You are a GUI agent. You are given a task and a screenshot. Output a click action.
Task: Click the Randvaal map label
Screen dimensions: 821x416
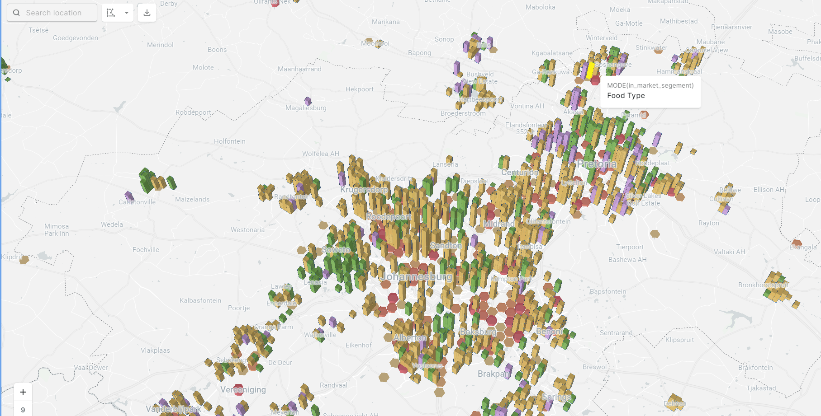pyautogui.click(x=333, y=385)
